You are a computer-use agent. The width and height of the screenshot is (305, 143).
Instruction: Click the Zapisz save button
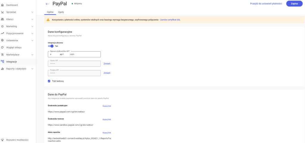click(x=294, y=4)
